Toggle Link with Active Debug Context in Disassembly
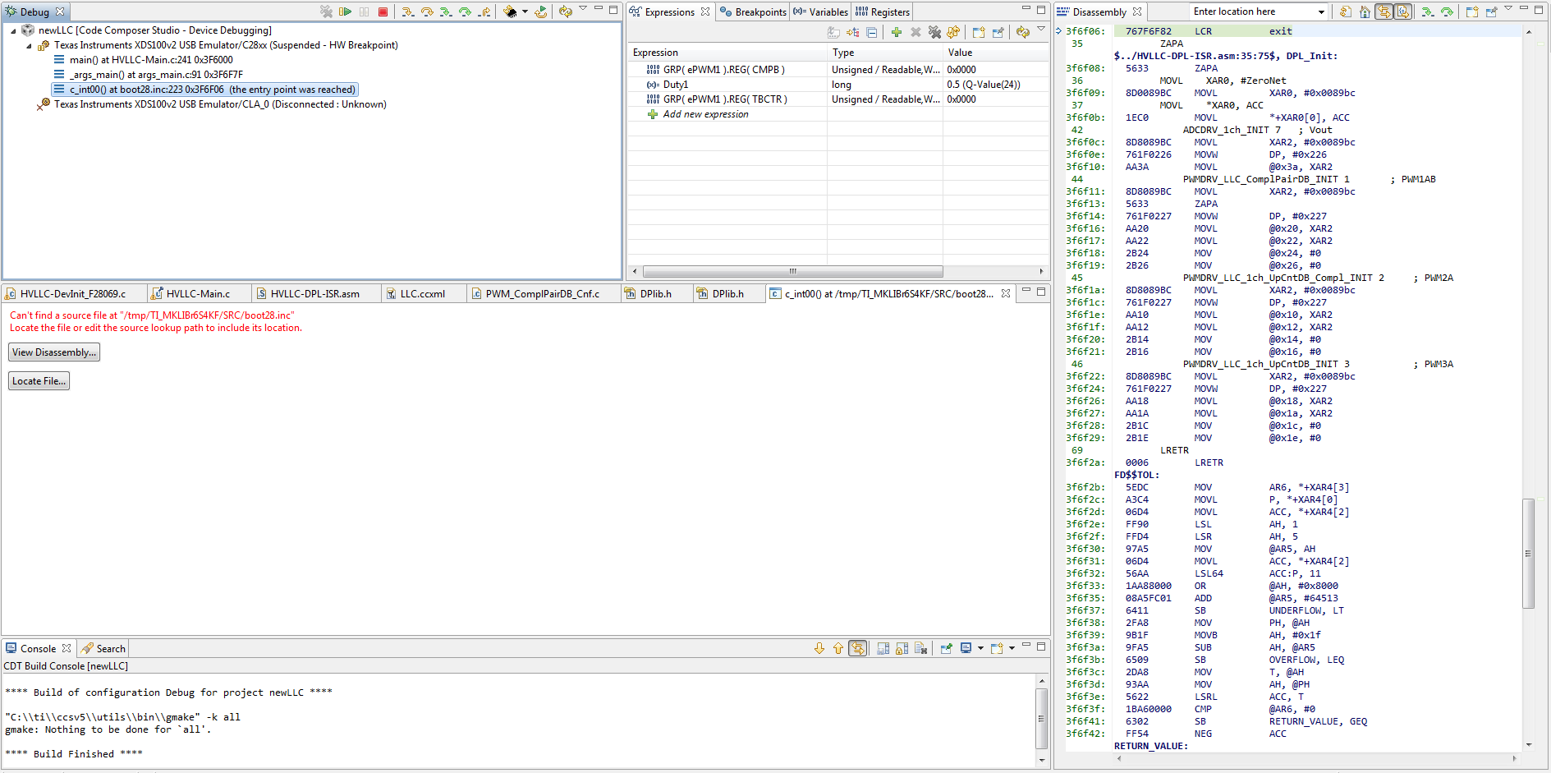1551x773 pixels. (x=1384, y=12)
